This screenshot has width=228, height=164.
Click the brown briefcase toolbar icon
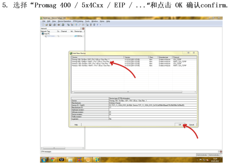(x=58, y=25)
